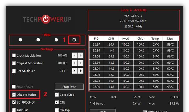Click Temp 64°C in the 26.2 row

point(155,56)
